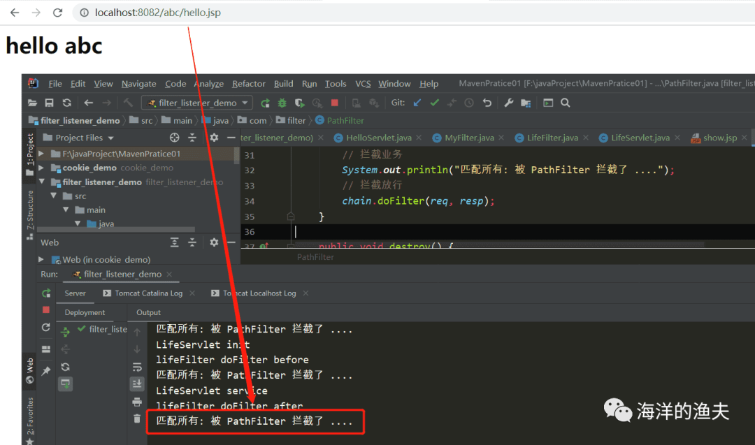Open the Navigate menu
Viewport: 755px width, 445px height.
click(x=138, y=84)
